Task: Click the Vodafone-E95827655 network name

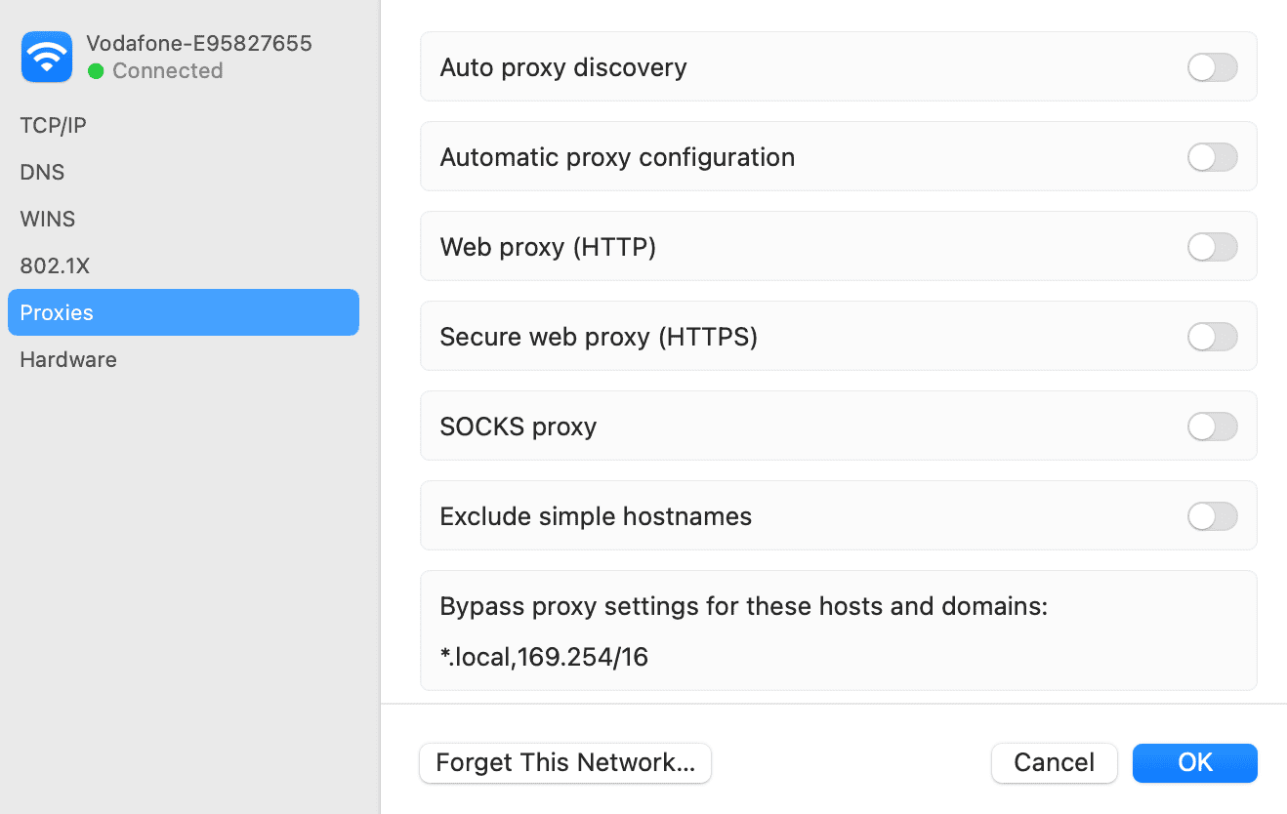Action: coord(199,43)
